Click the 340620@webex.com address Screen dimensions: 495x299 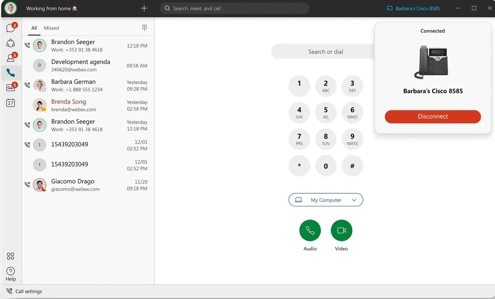coord(74,70)
